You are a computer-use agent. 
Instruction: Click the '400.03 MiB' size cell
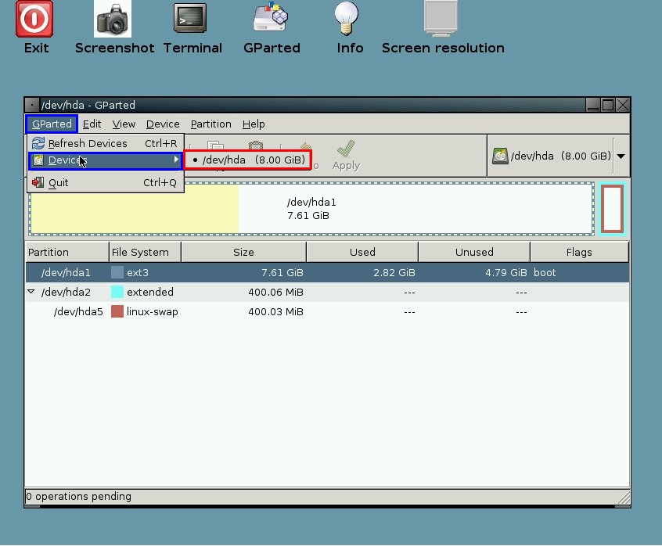pos(275,311)
